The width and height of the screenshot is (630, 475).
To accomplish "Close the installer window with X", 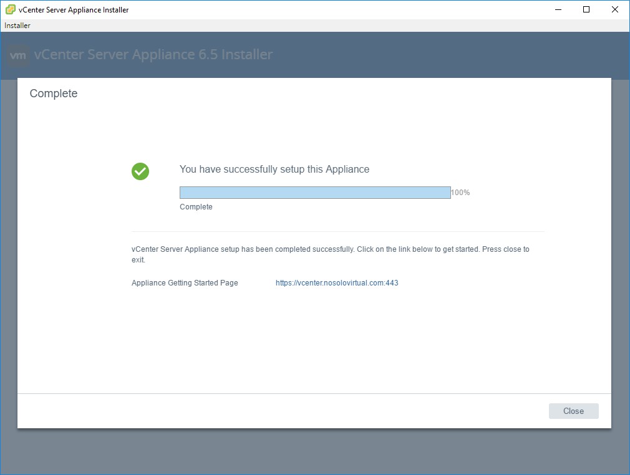I will (615, 9).
